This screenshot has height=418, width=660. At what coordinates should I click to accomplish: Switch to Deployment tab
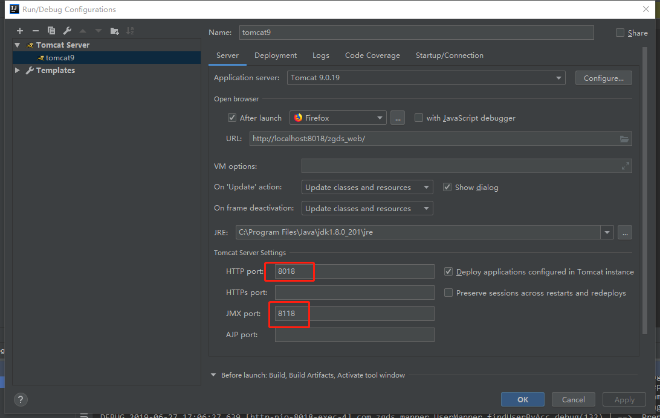tap(276, 55)
